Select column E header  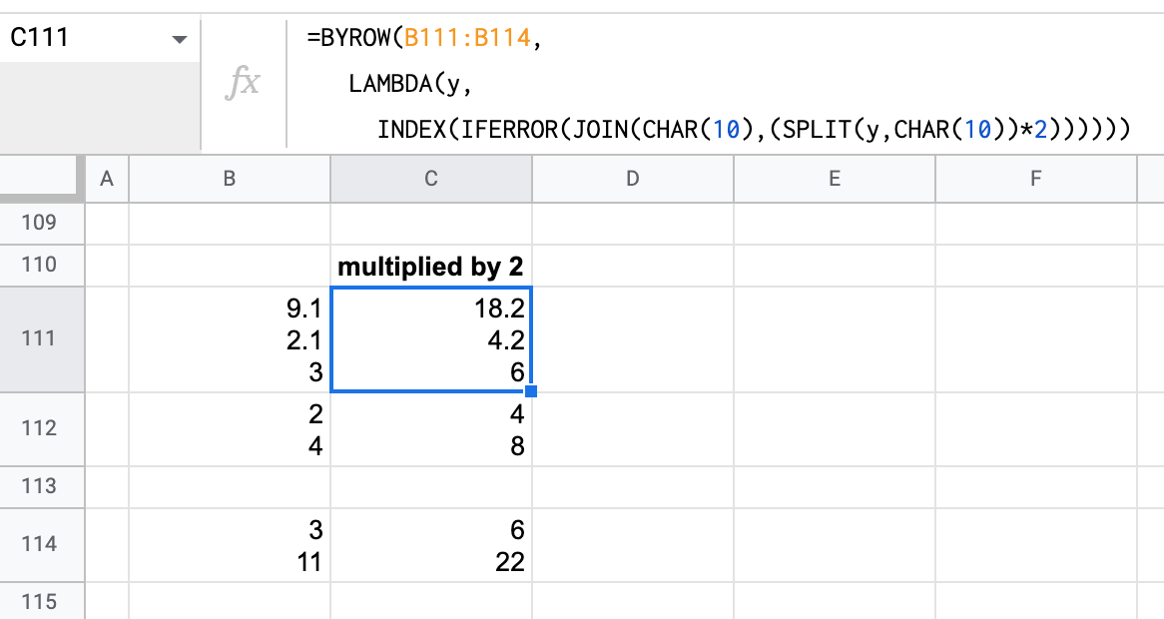[x=835, y=179]
